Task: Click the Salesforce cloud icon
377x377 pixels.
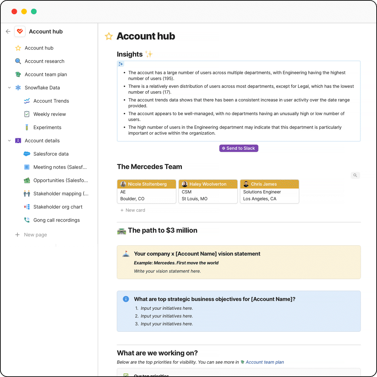Action: coord(27,154)
